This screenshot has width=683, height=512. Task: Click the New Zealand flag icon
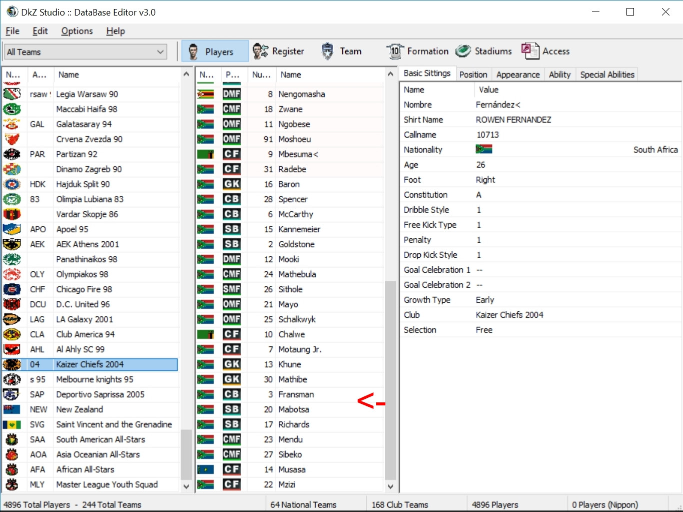[12, 409]
